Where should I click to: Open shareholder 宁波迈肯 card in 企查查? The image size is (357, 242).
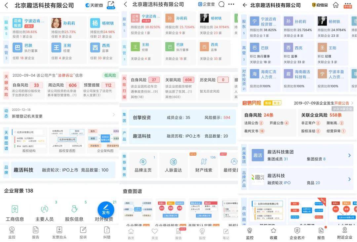145,24
